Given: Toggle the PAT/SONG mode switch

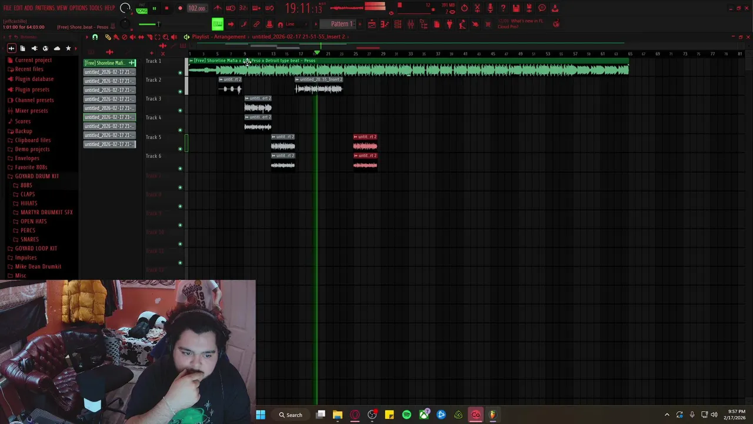Looking at the screenshot, I should pos(142,9).
